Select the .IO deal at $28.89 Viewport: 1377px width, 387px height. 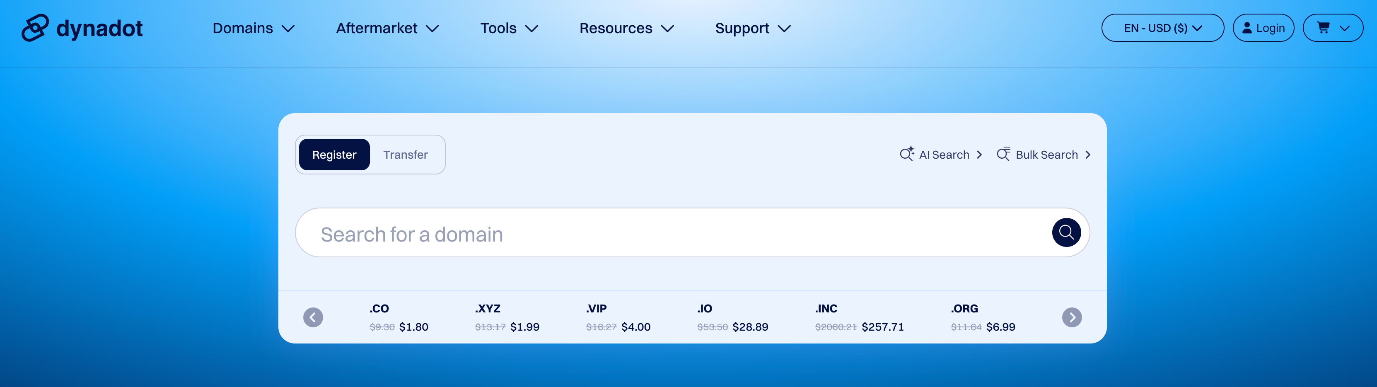pyautogui.click(x=732, y=317)
